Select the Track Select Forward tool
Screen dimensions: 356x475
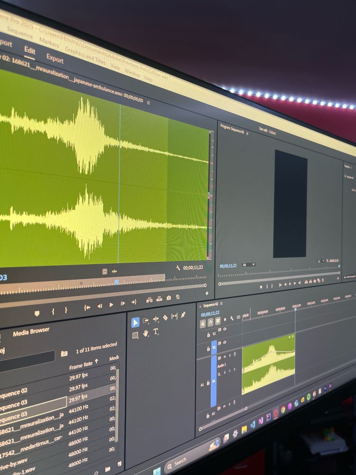pos(146,321)
